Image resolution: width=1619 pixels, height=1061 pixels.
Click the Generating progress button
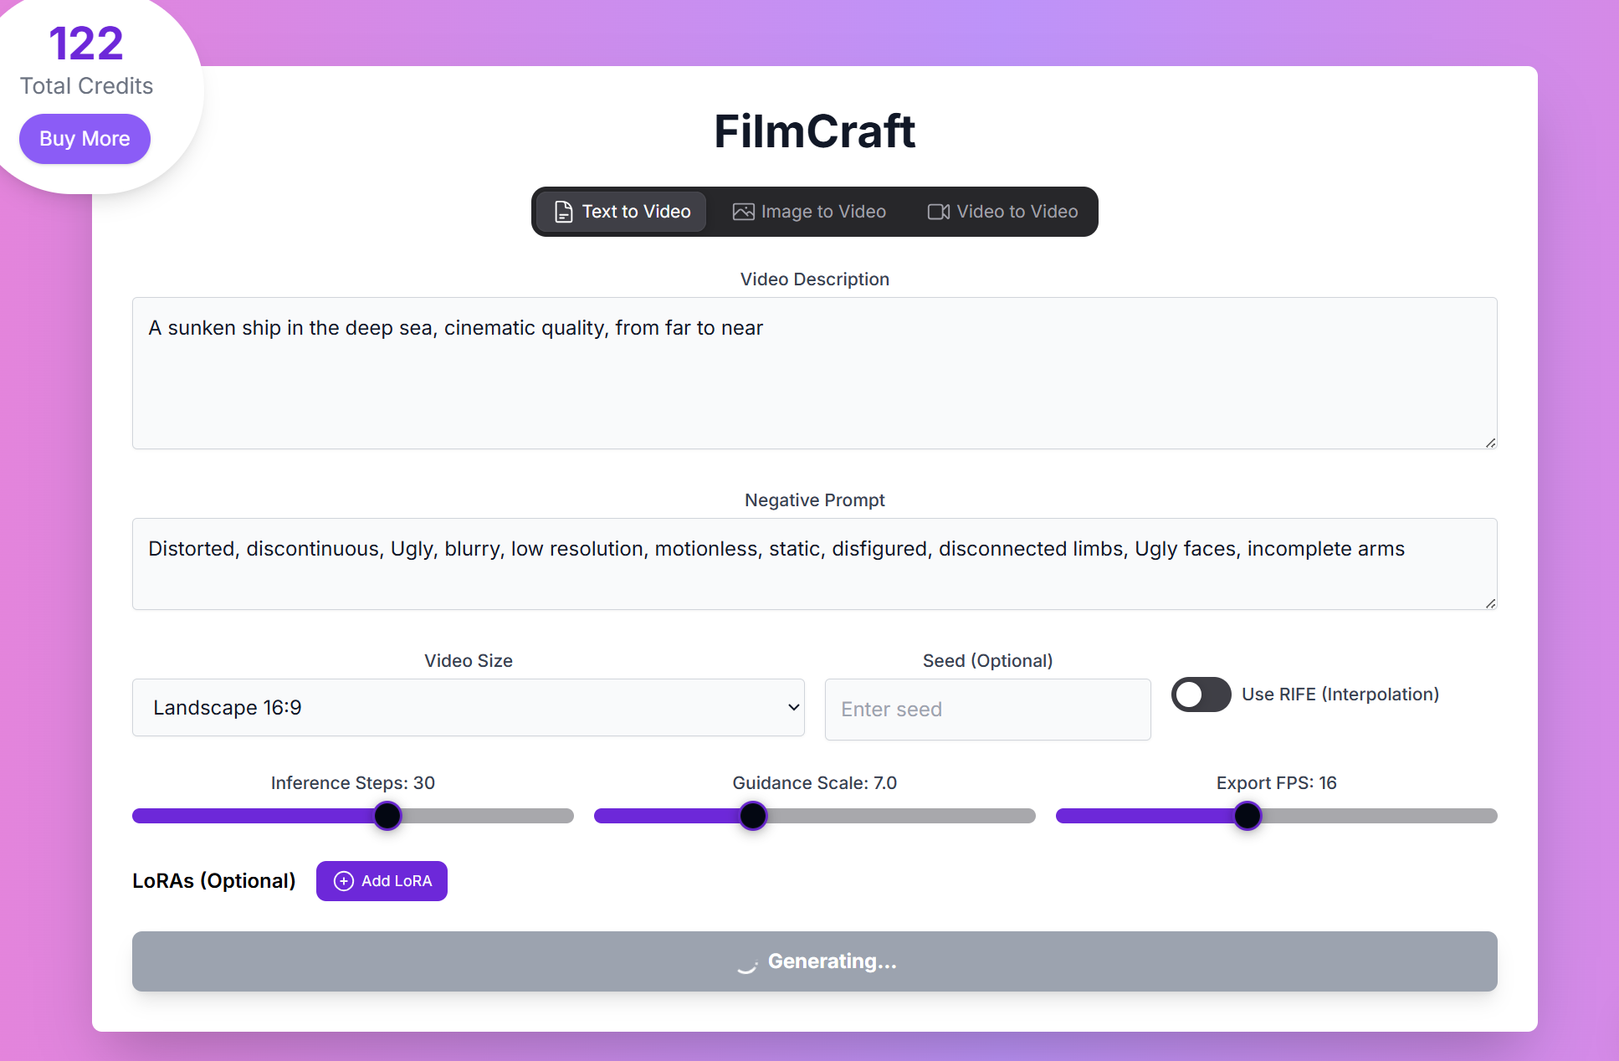814,961
